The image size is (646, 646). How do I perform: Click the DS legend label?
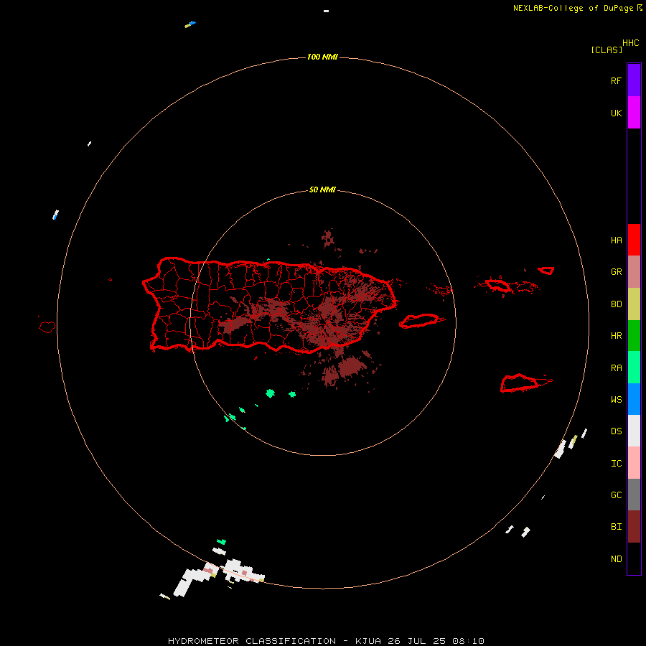pos(616,431)
